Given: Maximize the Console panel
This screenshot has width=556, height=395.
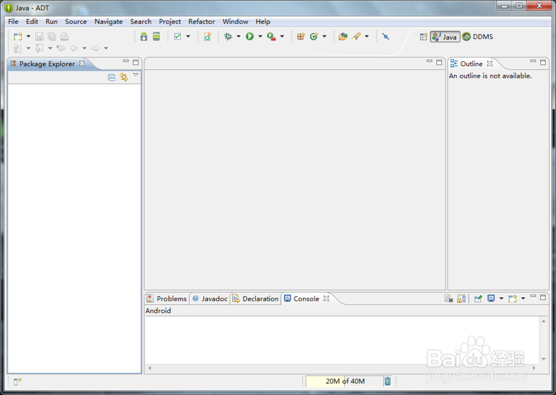Looking at the screenshot, I should (543, 297).
